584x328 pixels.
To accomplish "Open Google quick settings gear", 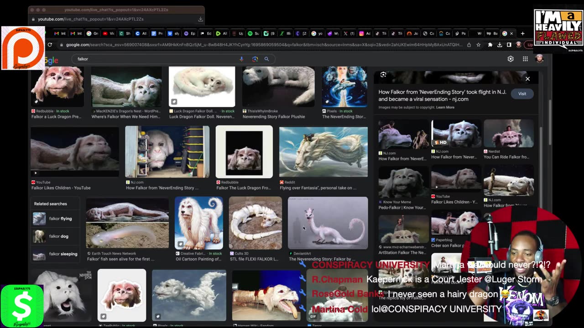I will [x=511, y=59].
